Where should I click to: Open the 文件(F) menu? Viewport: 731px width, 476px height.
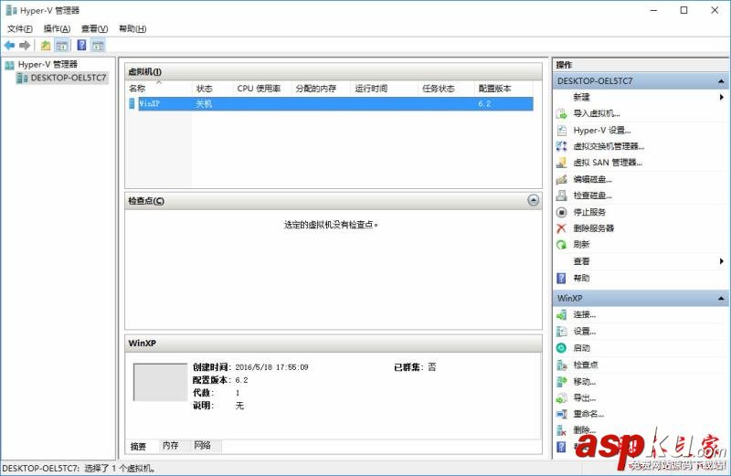pyautogui.click(x=19, y=29)
